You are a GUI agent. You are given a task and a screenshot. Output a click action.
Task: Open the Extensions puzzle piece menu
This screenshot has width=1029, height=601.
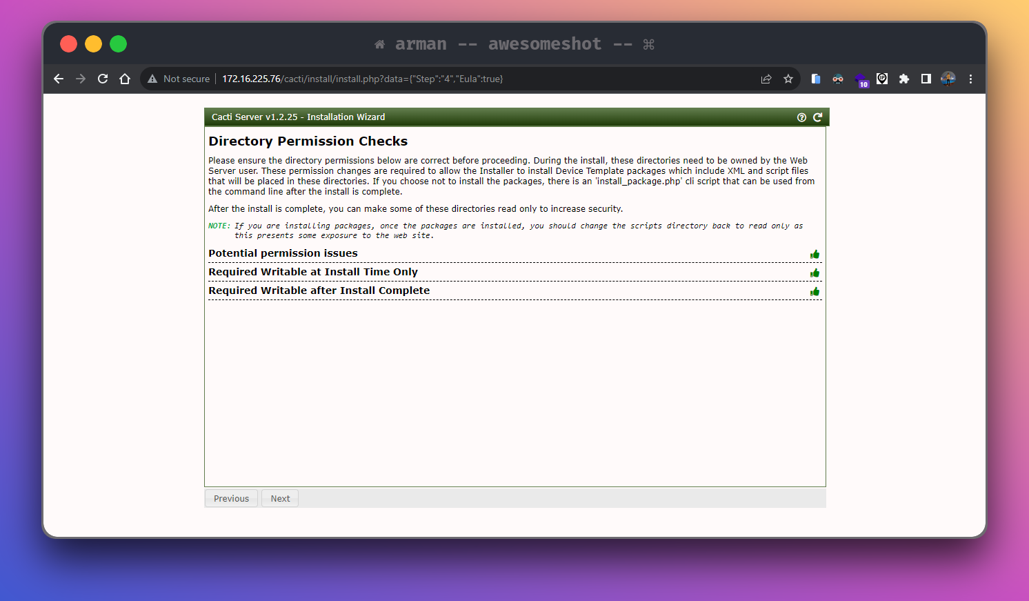(904, 79)
